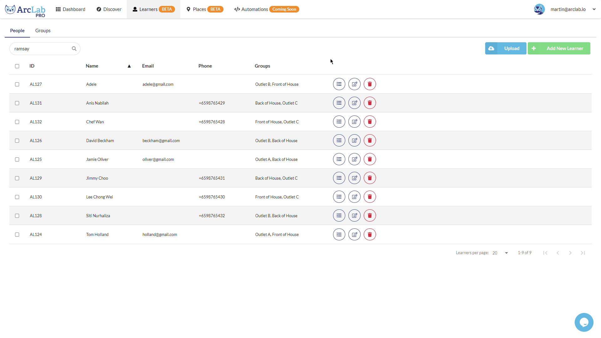Click the delete icon for Jimmy Choo

point(370,178)
